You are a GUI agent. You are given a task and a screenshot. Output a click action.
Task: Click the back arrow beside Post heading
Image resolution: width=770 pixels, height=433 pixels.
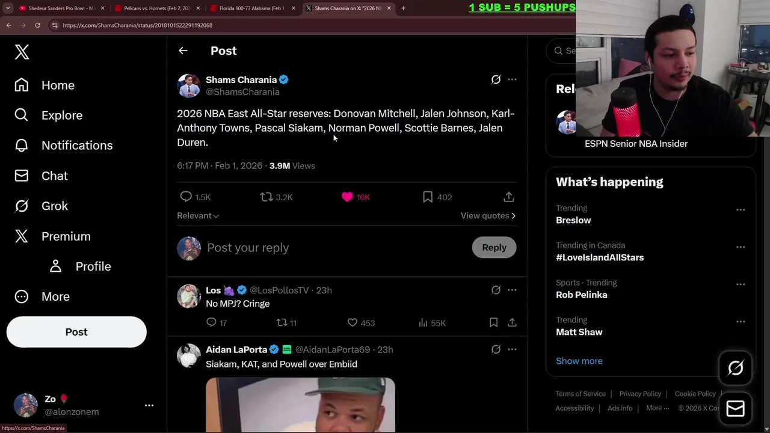click(x=183, y=51)
